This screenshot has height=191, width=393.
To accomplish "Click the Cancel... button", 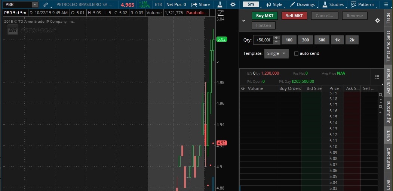I will 325,16.
